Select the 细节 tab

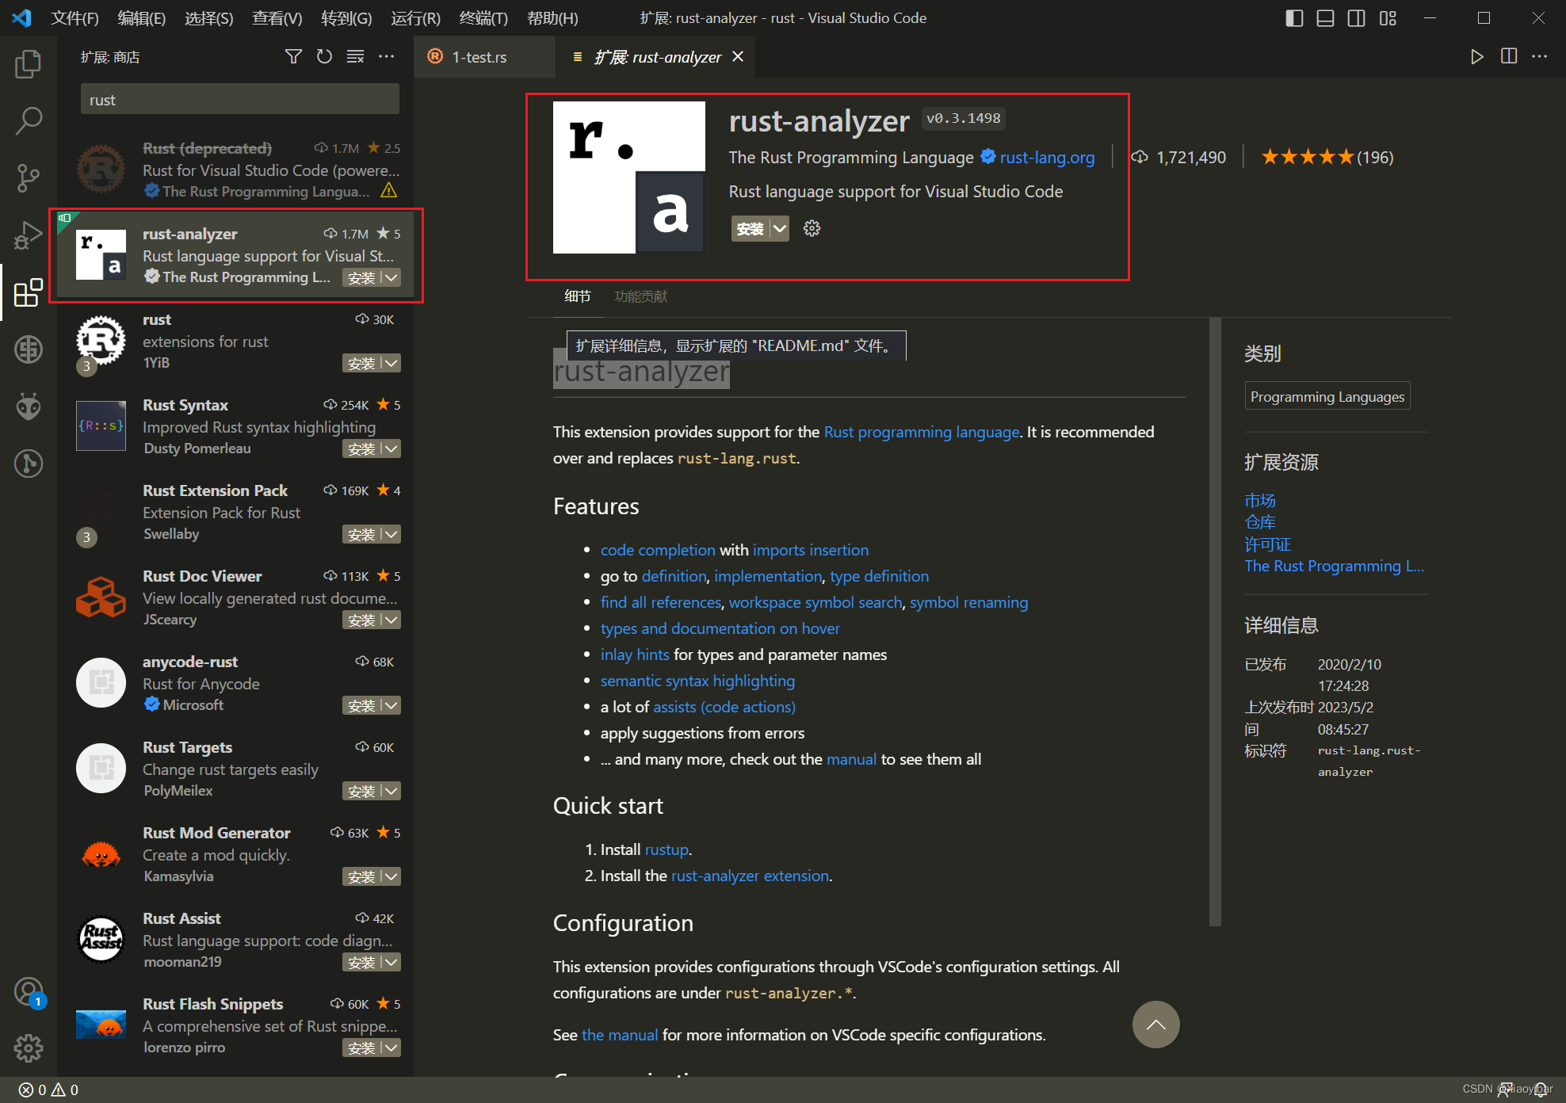click(577, 296)
